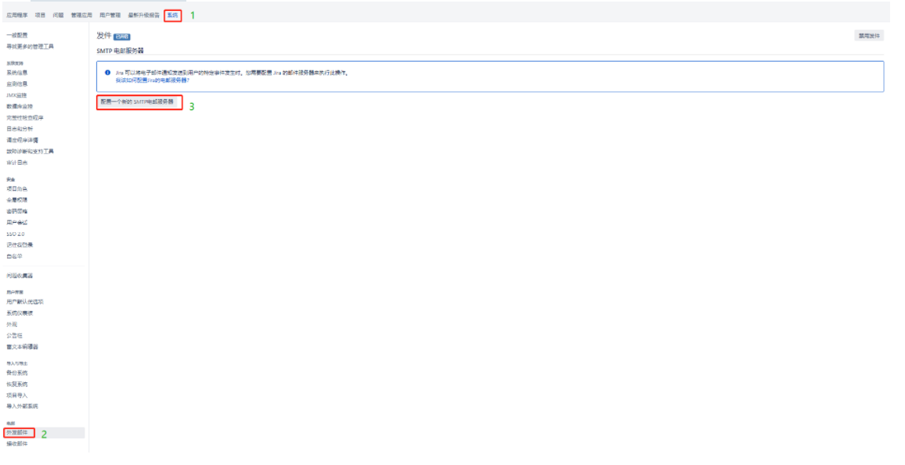Open the 最新升级报告 (Latest upgrade report) tab
The width and height of the screenshot is (905, 465).
point(144,16)
